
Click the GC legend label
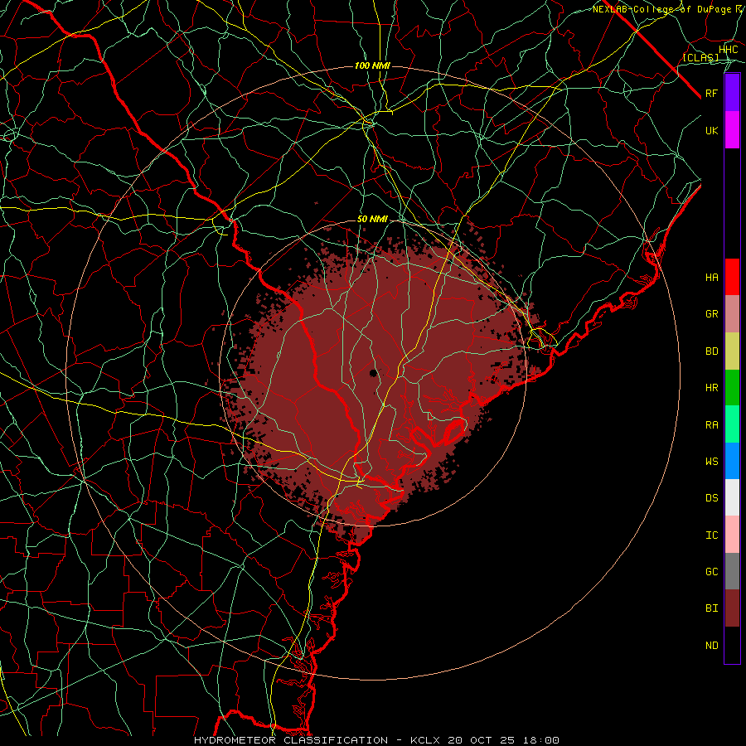(712, 572)
